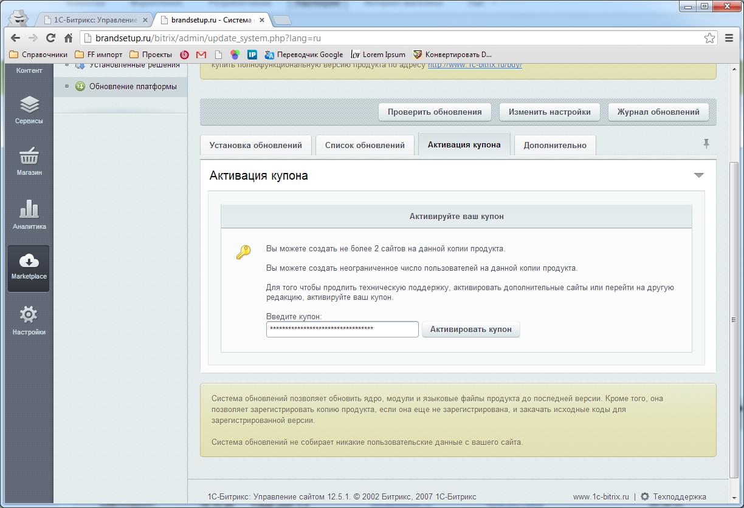Image resolution: width=744 pixels, height=508 pixels.
Task: Click the gear icon beside Техподдержка
Action: coord(645,496)
